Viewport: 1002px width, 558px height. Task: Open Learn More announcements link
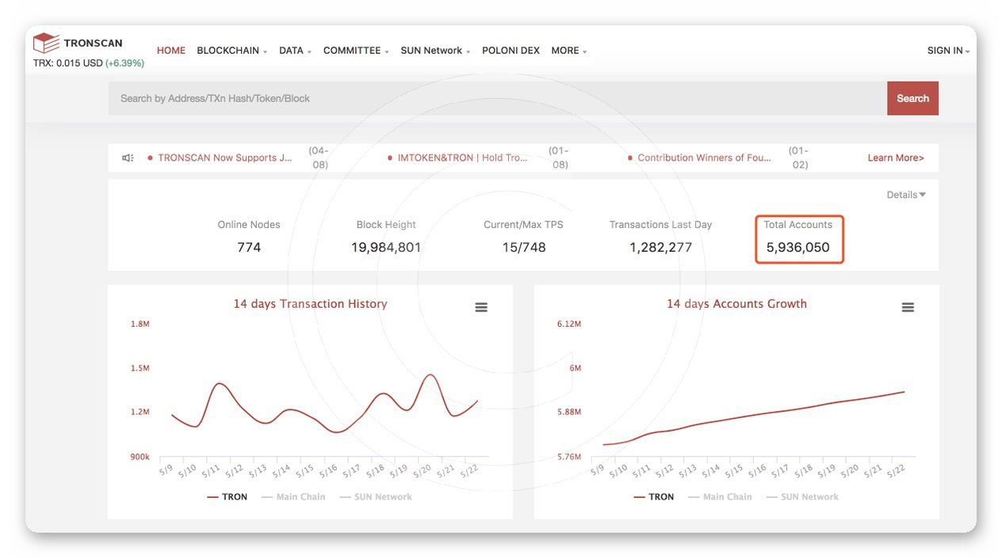pos(896,158)
